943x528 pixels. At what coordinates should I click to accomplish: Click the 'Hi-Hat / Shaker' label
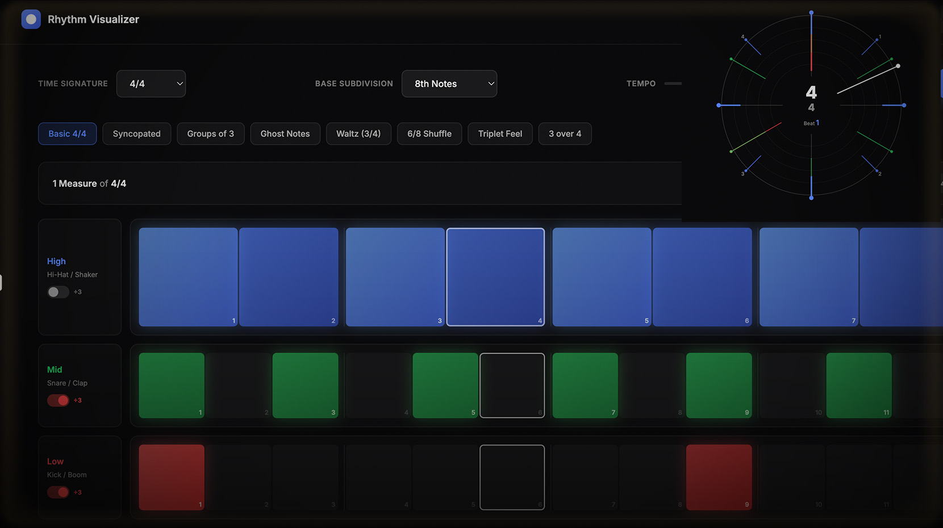pyautogui.click(x=72, y=275)
